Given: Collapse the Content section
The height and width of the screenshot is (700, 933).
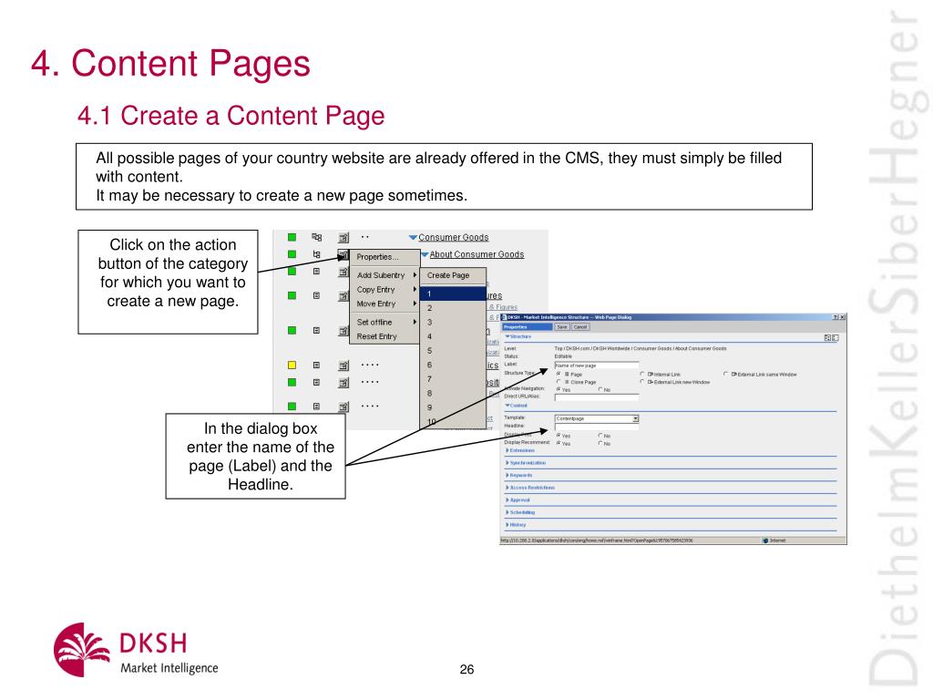Looking at the screenshot, I should click(508, 406).
